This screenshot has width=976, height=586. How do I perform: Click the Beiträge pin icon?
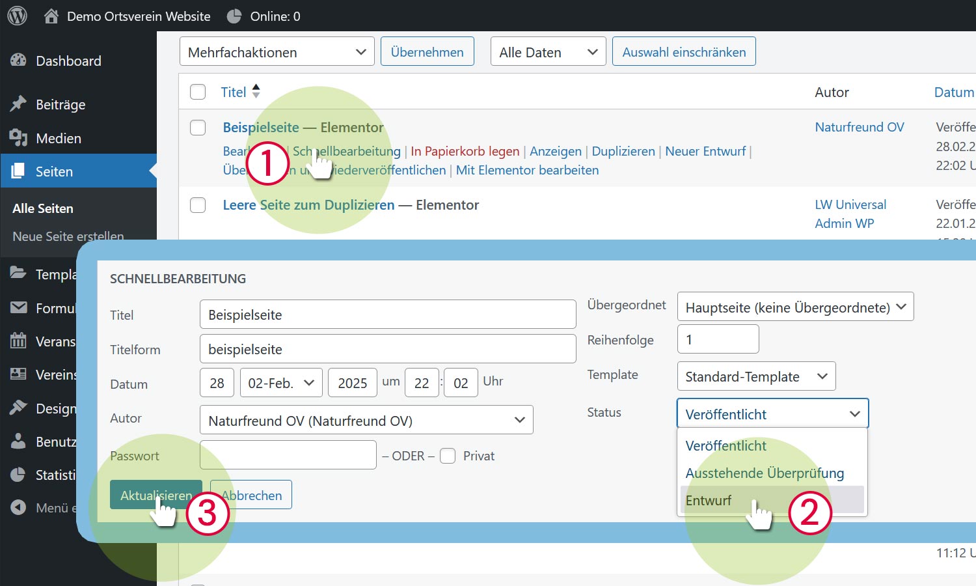18,104
